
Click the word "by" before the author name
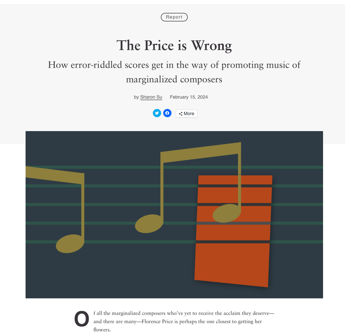pos(136,97)
